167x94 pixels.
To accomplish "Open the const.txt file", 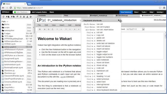I will (8, 85).
